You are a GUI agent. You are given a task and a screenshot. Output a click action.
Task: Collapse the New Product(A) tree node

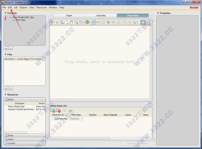coord(8,17)
